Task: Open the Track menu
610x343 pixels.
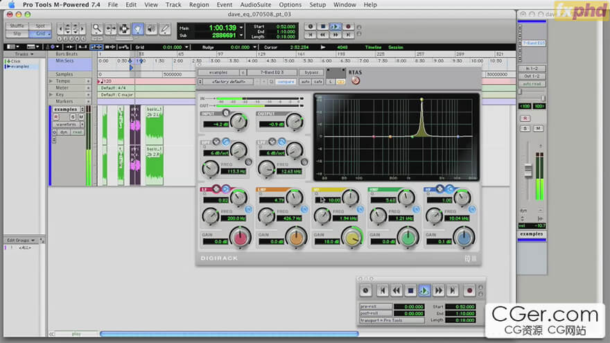Action: click(173, 5)
